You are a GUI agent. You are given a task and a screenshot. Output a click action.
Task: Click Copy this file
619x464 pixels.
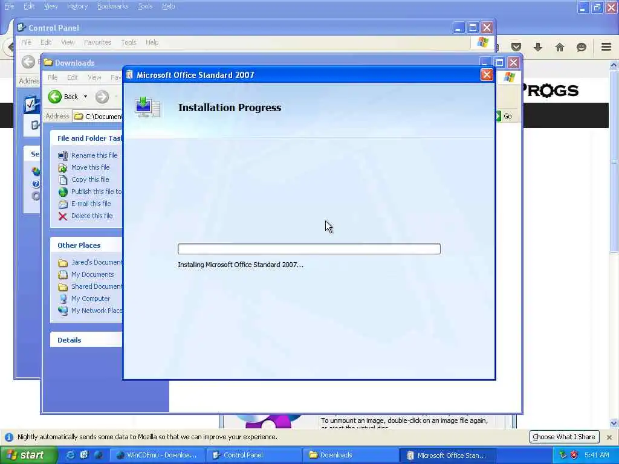click(90, 179)
